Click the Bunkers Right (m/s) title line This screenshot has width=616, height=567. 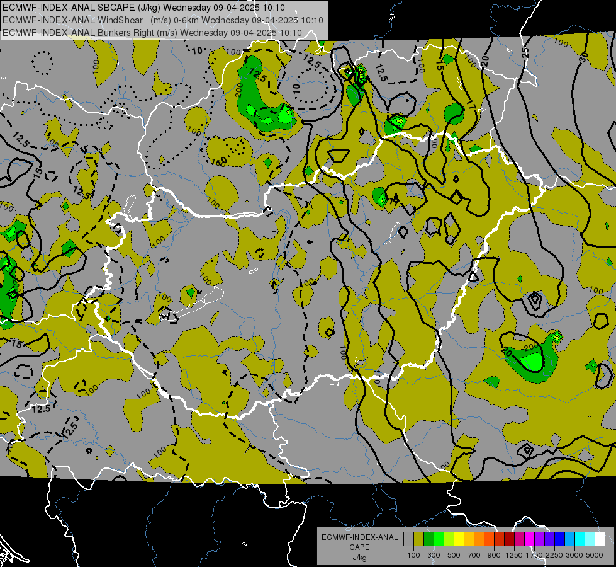152,33
